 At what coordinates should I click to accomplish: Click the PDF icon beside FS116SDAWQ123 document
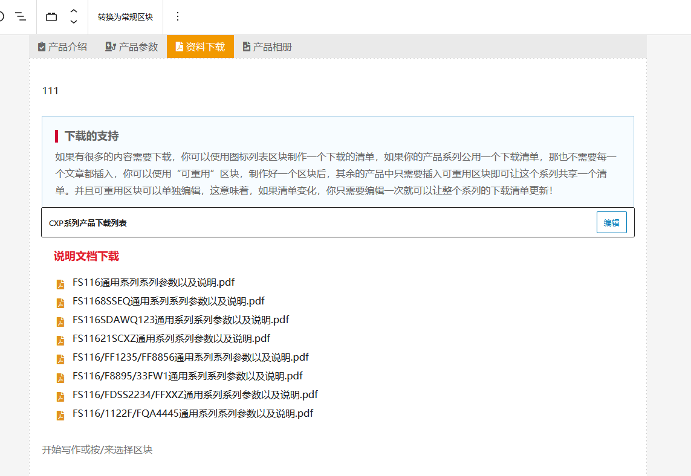[60, 321]
